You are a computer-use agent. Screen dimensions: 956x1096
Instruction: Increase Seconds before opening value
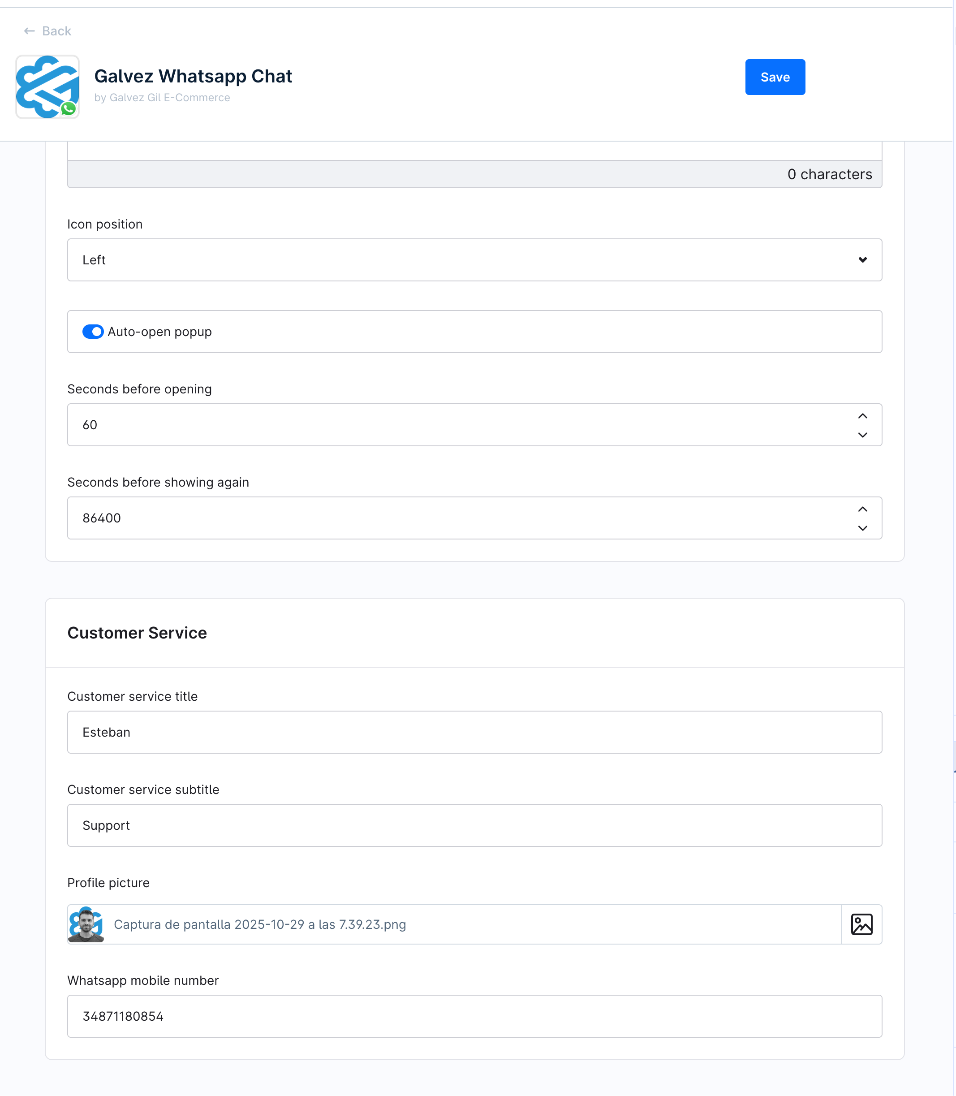click(x=862, y=416)
